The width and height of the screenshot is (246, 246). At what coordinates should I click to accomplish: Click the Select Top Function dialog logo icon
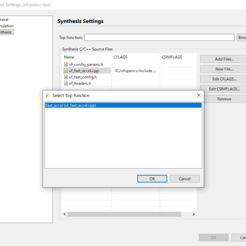(x=48, y=95)
